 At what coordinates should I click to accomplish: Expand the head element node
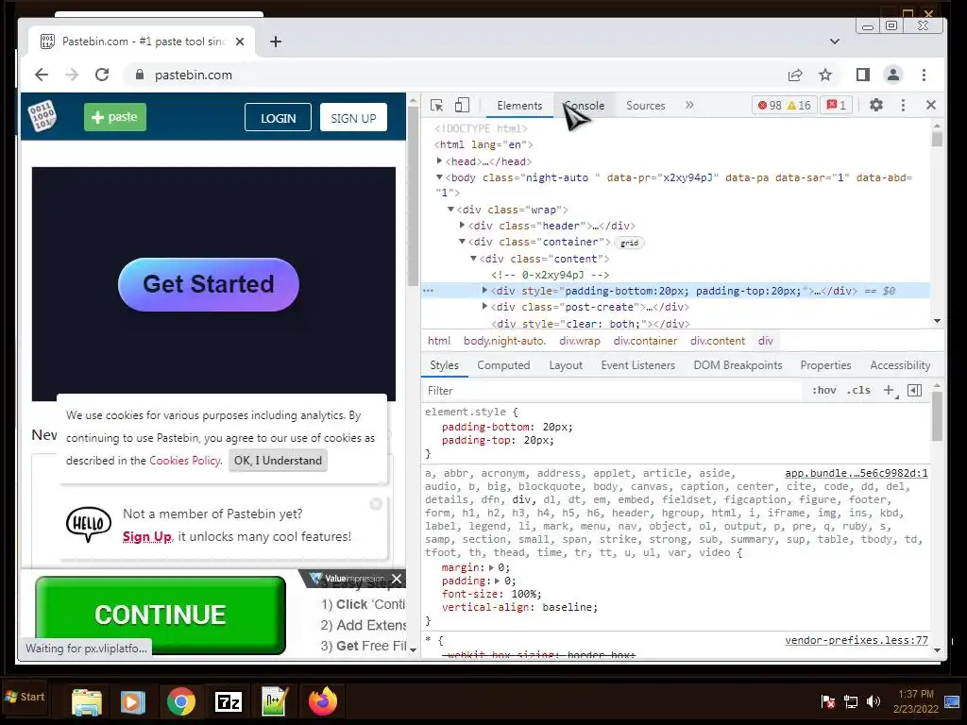[440, 160]
